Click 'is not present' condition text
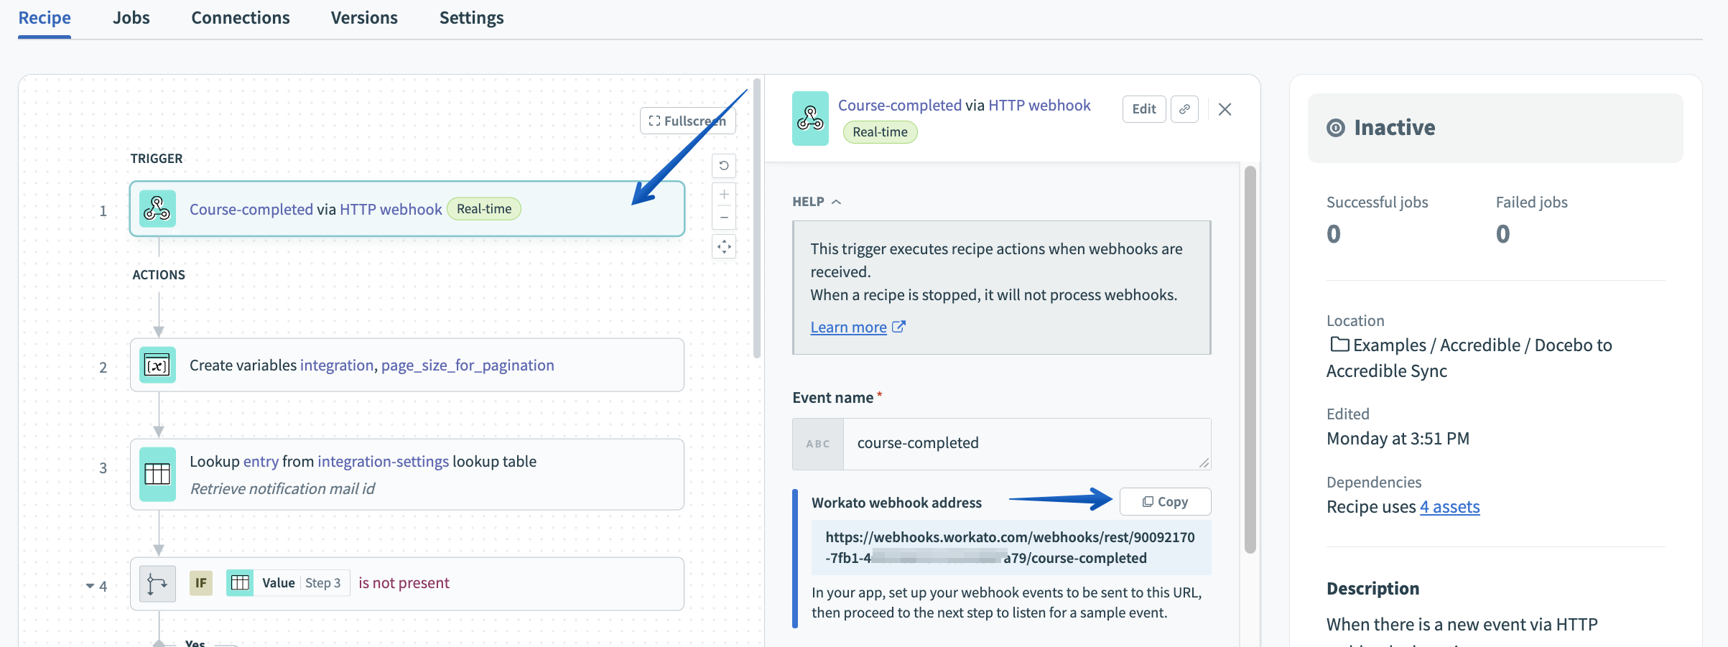 pos(404,583)
